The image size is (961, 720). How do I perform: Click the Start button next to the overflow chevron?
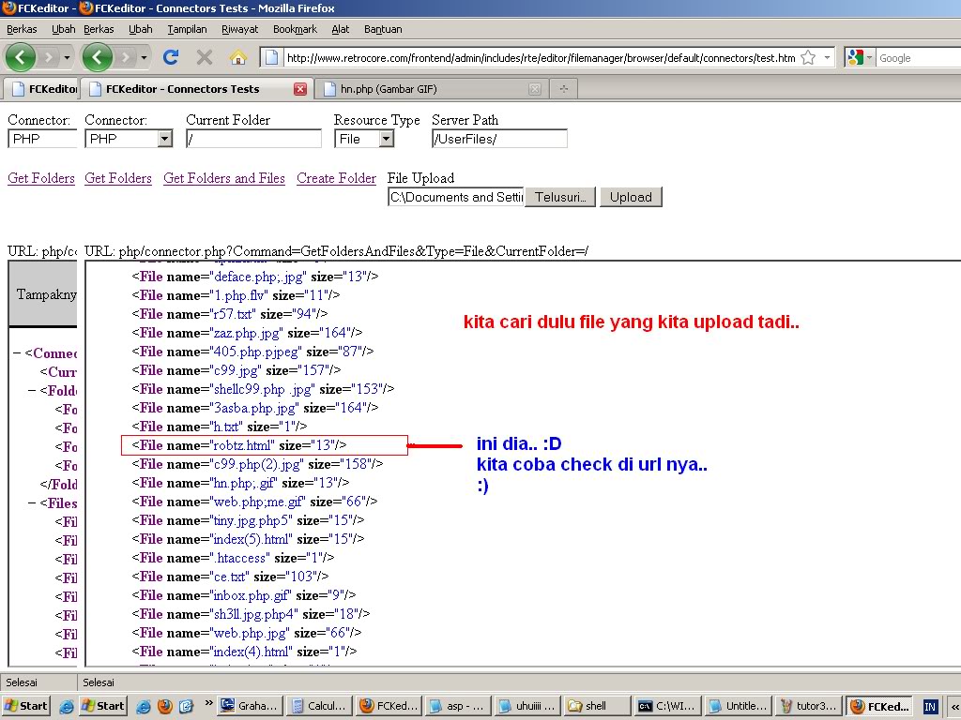[x=102, y=706]
